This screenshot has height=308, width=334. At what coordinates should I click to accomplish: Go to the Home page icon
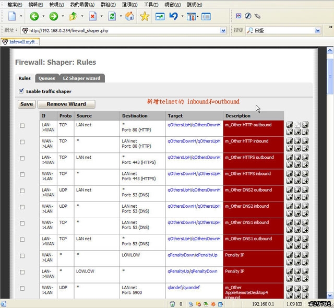[130, 16]
